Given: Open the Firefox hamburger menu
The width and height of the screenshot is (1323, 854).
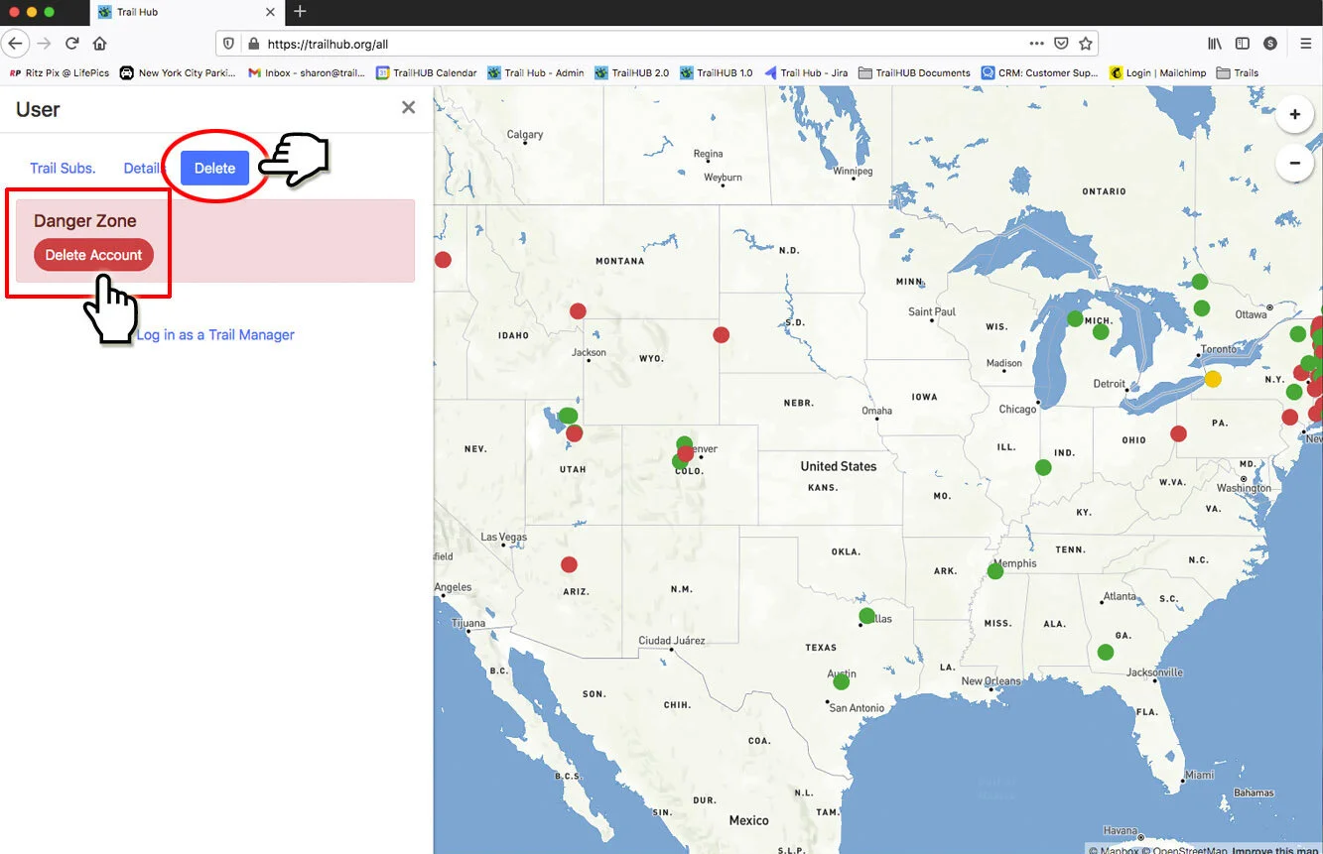Looking at the screenshot, I should click(x=1306, y=44).
